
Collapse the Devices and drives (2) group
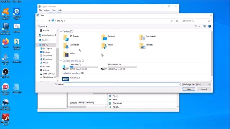[61, 61]
